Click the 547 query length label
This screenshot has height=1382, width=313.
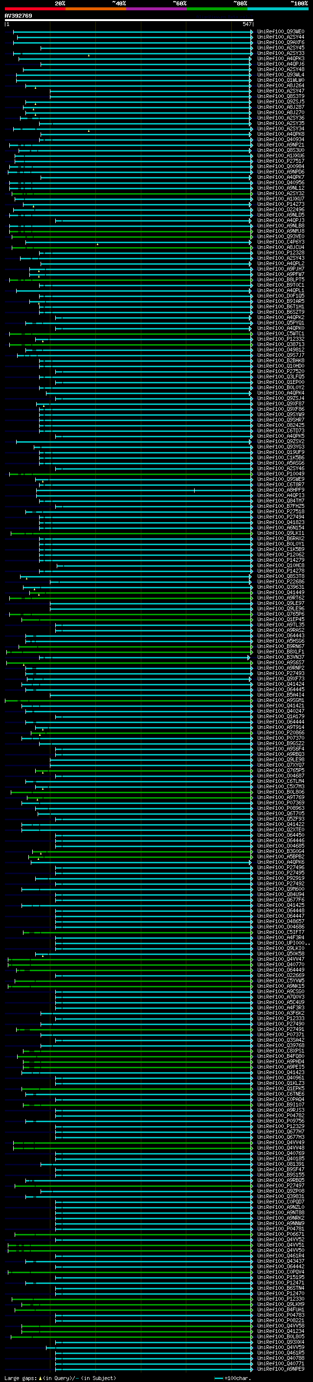[246, 24]
